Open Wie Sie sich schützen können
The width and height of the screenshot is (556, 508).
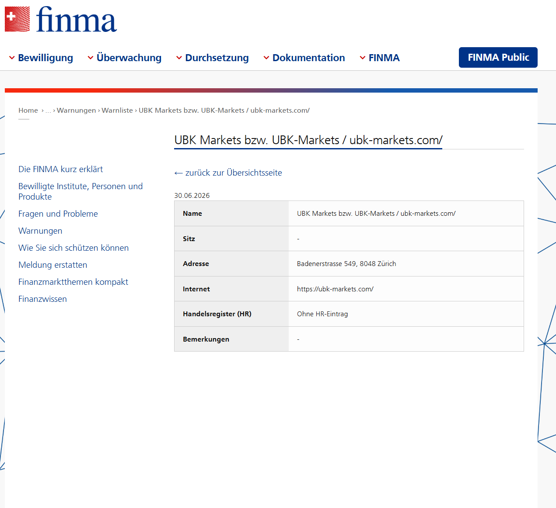coord(73,248)
